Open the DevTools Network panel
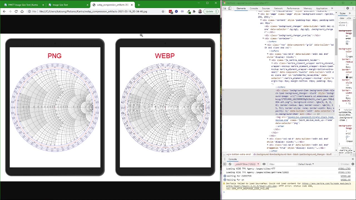 [x=278, y=8]
